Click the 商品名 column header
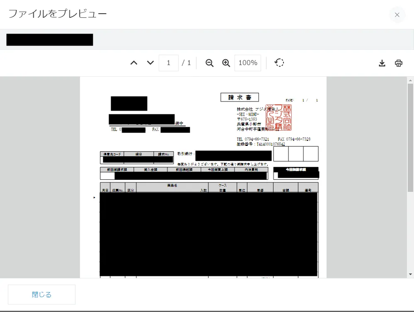 click(x=172, y=186)
